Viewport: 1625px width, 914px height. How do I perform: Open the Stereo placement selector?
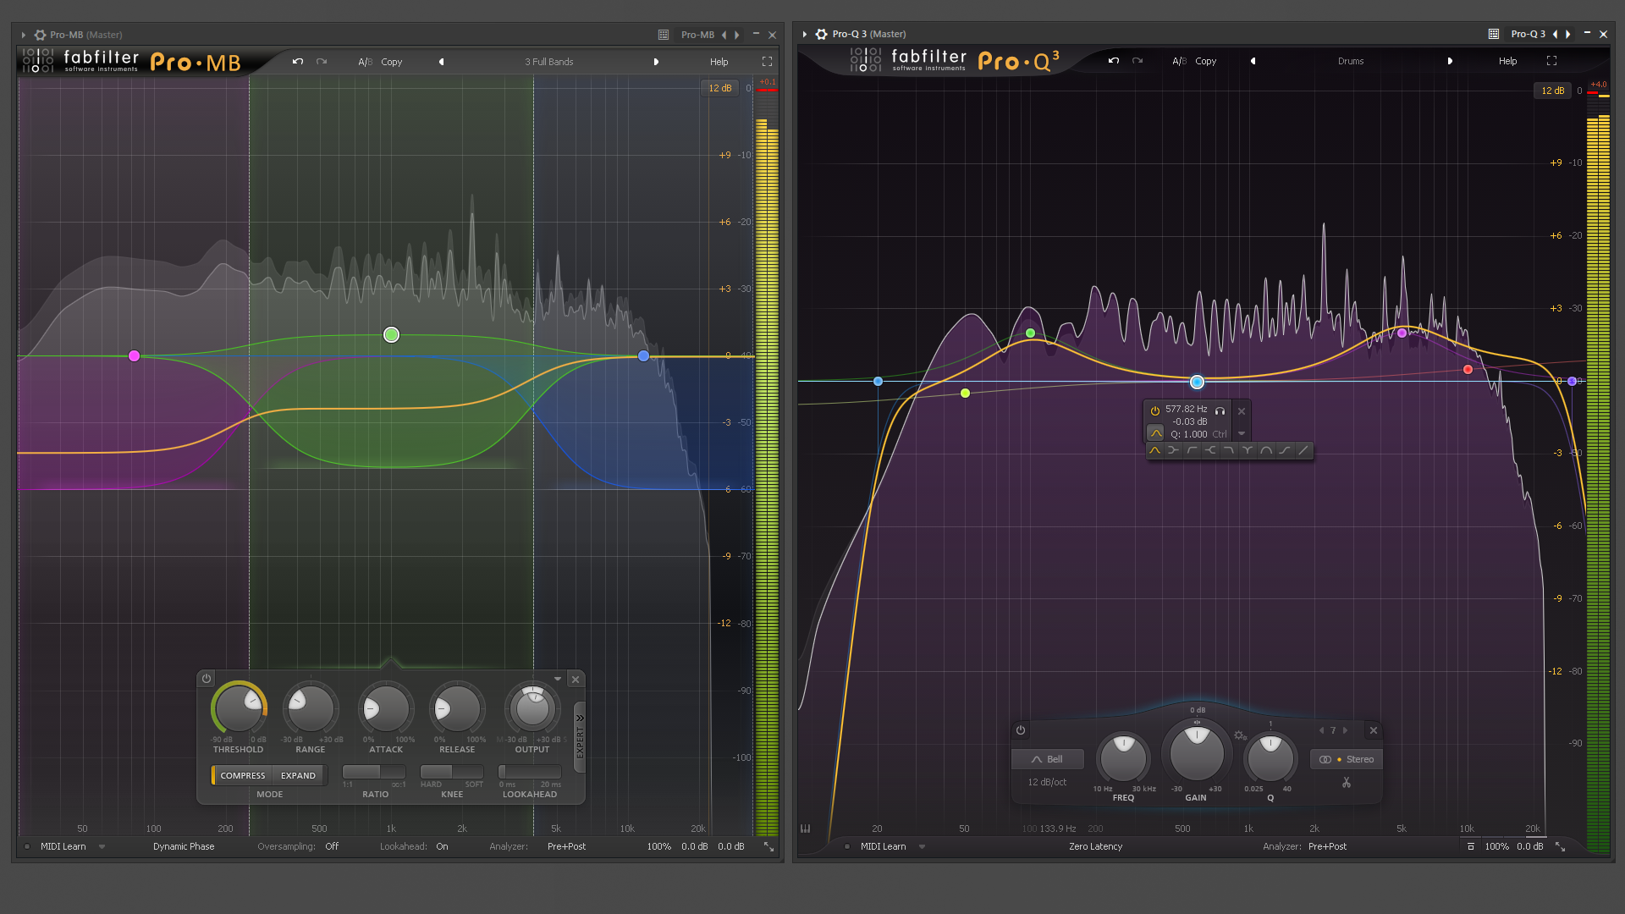point(1346,759)
